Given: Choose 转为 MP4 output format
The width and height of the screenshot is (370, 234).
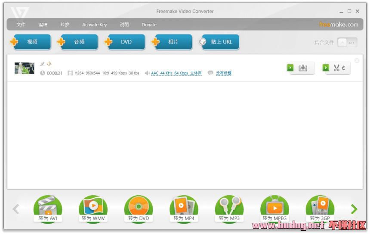Looking at the screenshot, I should 184,209.
